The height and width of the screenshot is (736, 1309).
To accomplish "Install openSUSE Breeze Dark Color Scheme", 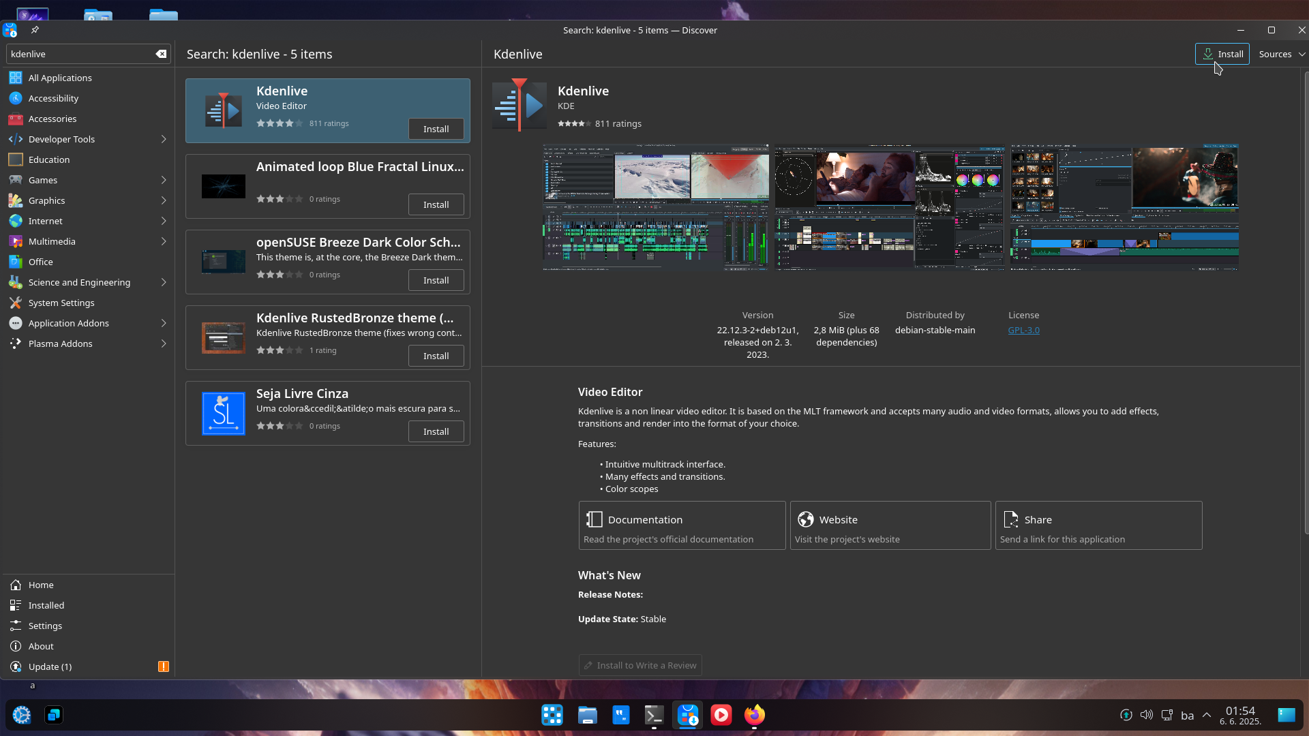I will click(x=436, y=280).
